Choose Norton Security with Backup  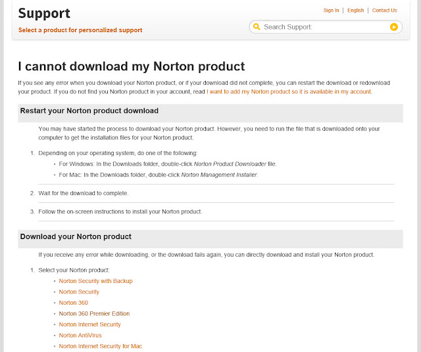[x=95, y=281]
